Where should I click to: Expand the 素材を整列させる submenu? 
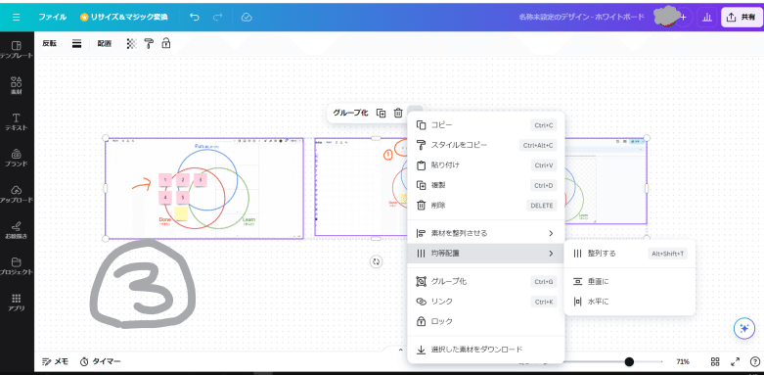click(486, 233)
